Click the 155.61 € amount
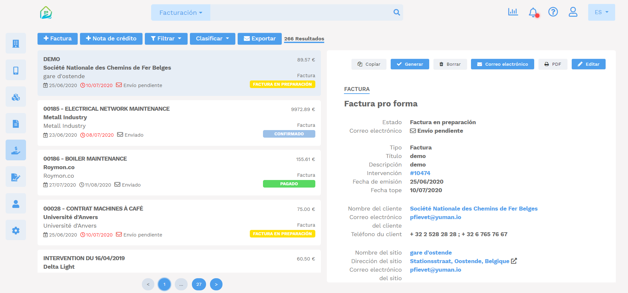Image resolution: width=628 pixels, height=293 pixels. point(305,159)
